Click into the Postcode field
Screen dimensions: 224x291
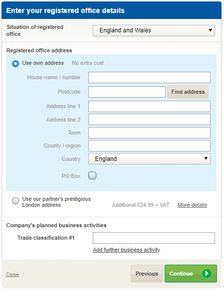(x=127, y=92)
